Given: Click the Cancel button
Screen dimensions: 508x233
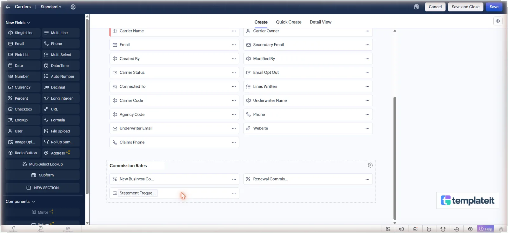Looking at the screenshot, I should click(x=435, y=7).
